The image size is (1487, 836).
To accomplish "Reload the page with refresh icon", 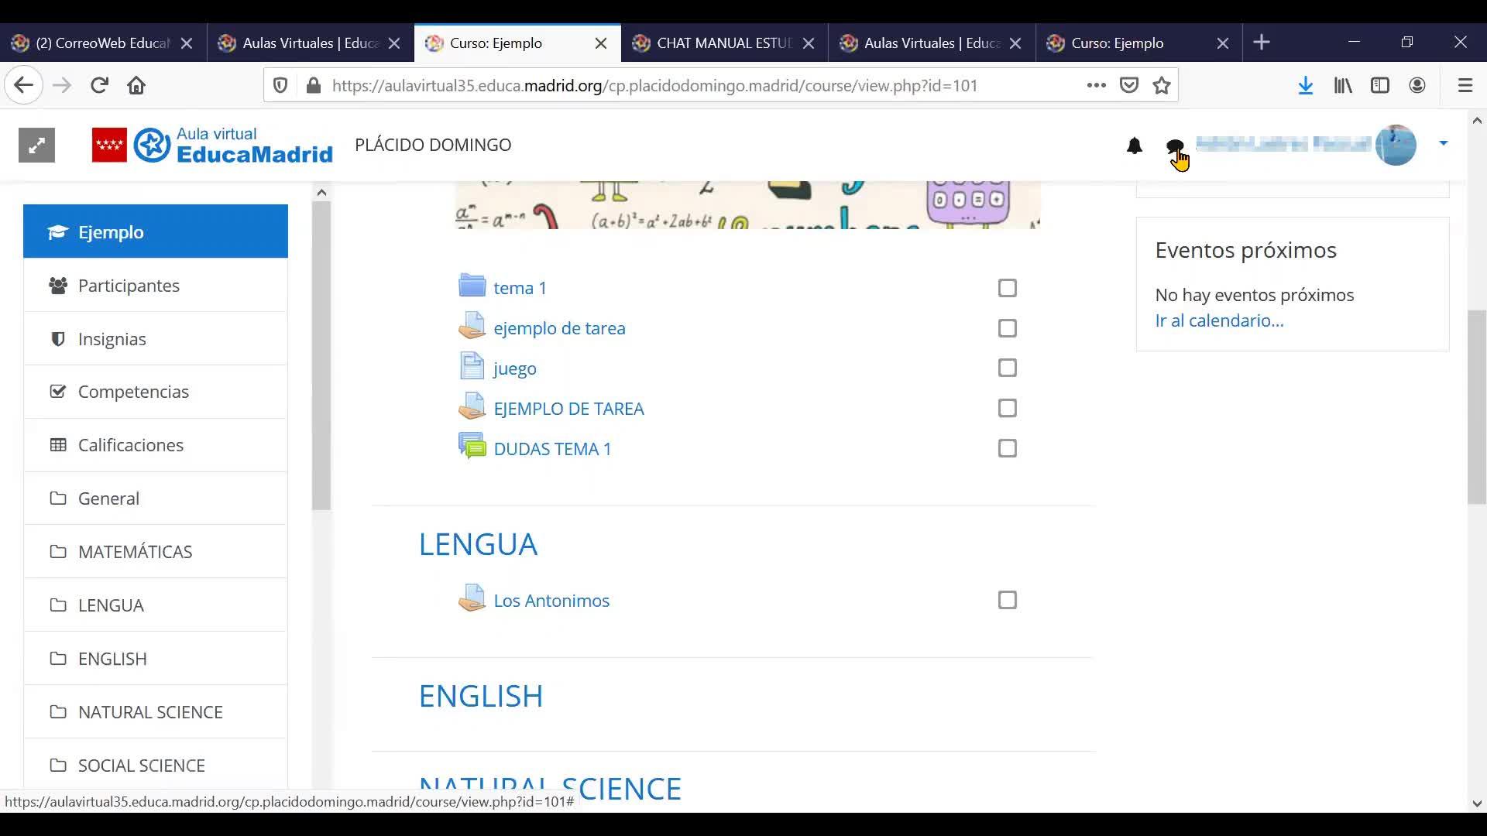I will (x=99, y=85).
